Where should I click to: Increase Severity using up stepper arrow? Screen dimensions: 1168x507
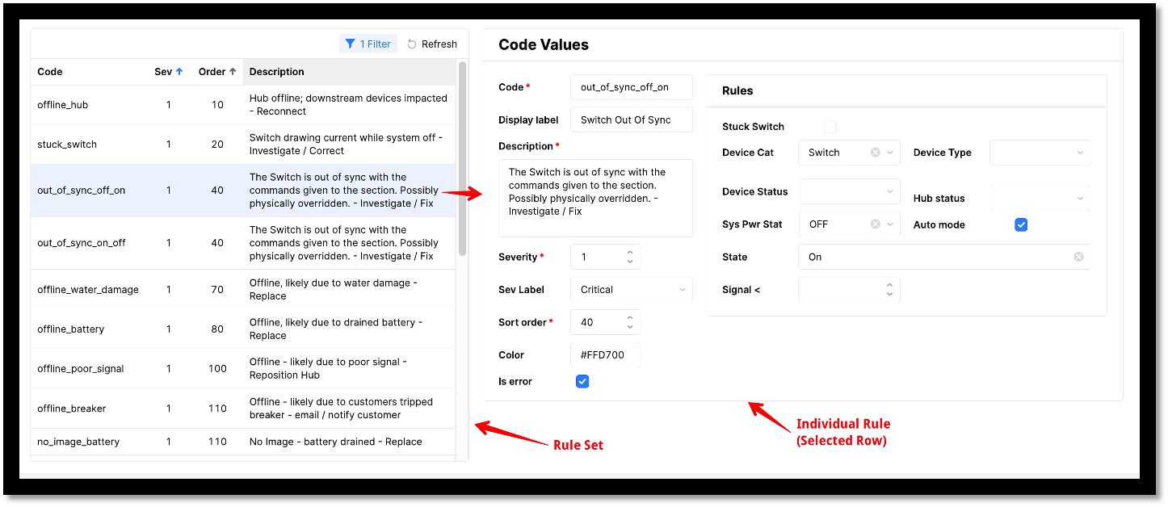[630, 252]
